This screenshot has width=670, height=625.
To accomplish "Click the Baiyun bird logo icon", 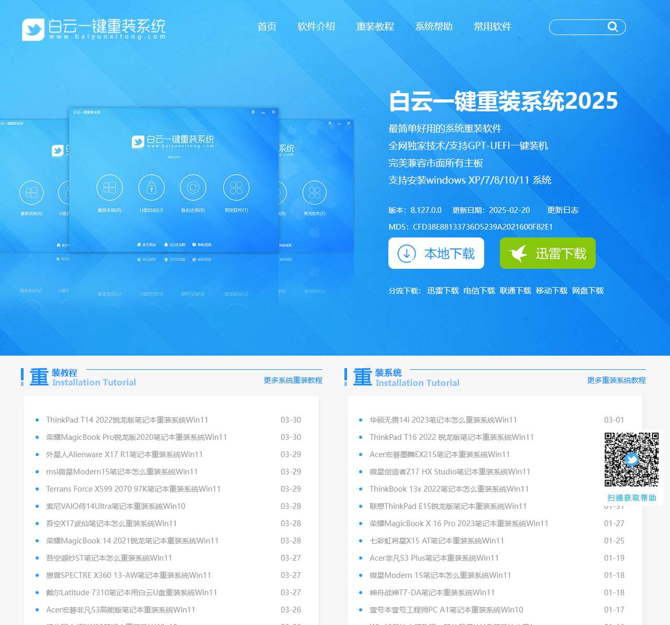I will coord(33,29).
